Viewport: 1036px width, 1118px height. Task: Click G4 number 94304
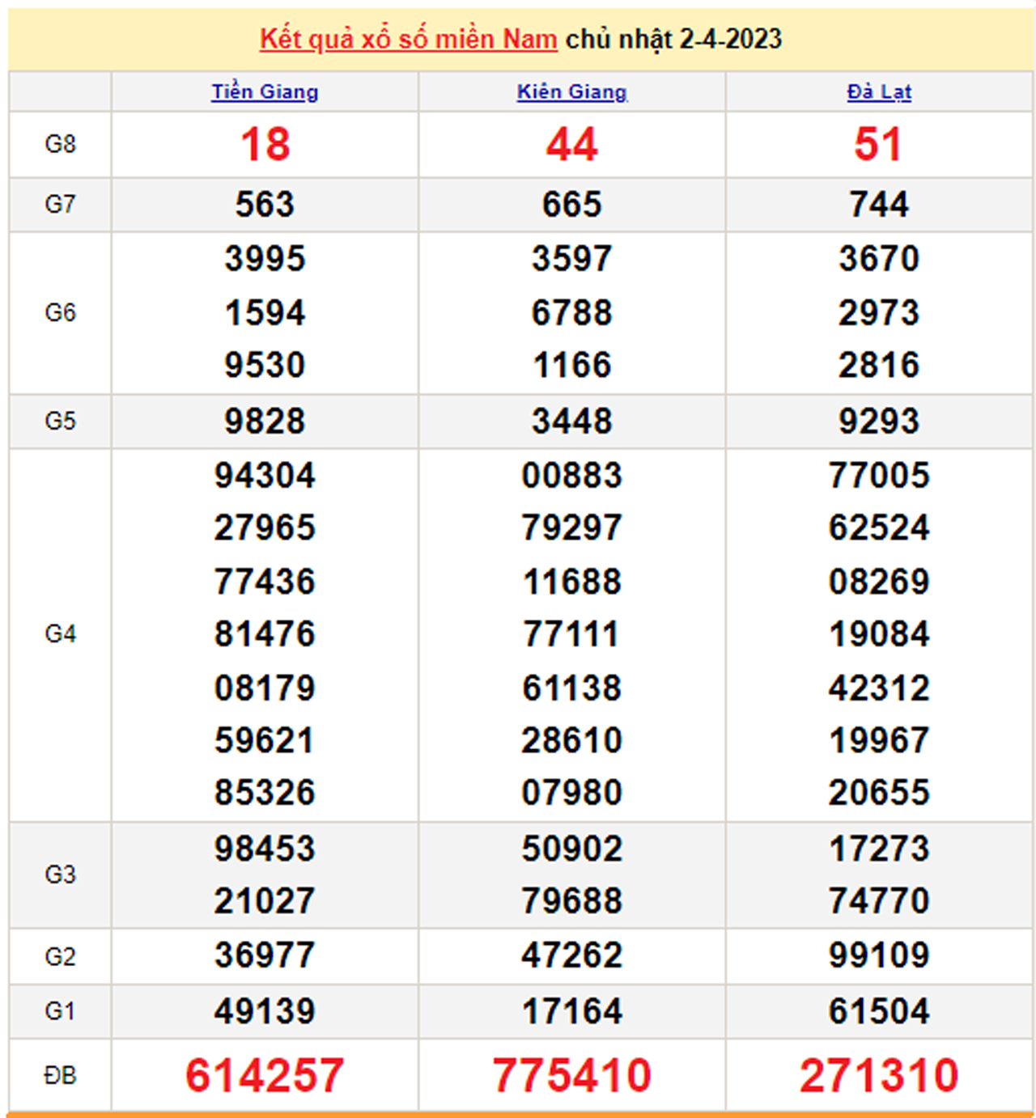(265, 476)
